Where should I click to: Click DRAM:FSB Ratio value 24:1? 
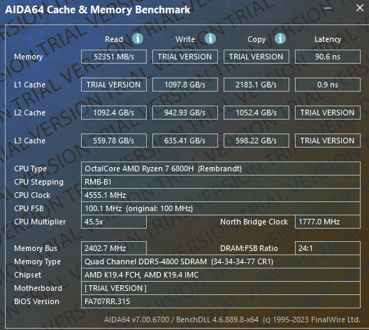(x=328, y=248)
